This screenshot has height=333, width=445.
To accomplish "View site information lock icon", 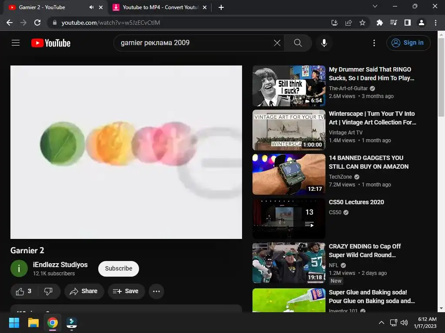I will click(x=55, y=23).
